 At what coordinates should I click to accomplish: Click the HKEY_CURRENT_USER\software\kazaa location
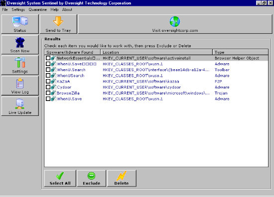pyautogui.click(x=141, y=81)
